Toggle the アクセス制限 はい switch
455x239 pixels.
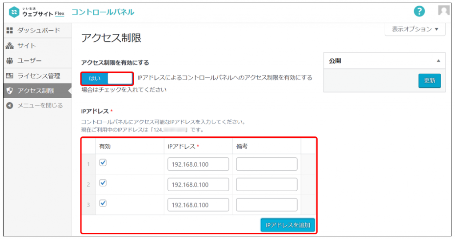[x=107, y=79]
